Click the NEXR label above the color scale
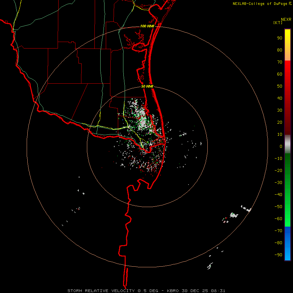 286,20
